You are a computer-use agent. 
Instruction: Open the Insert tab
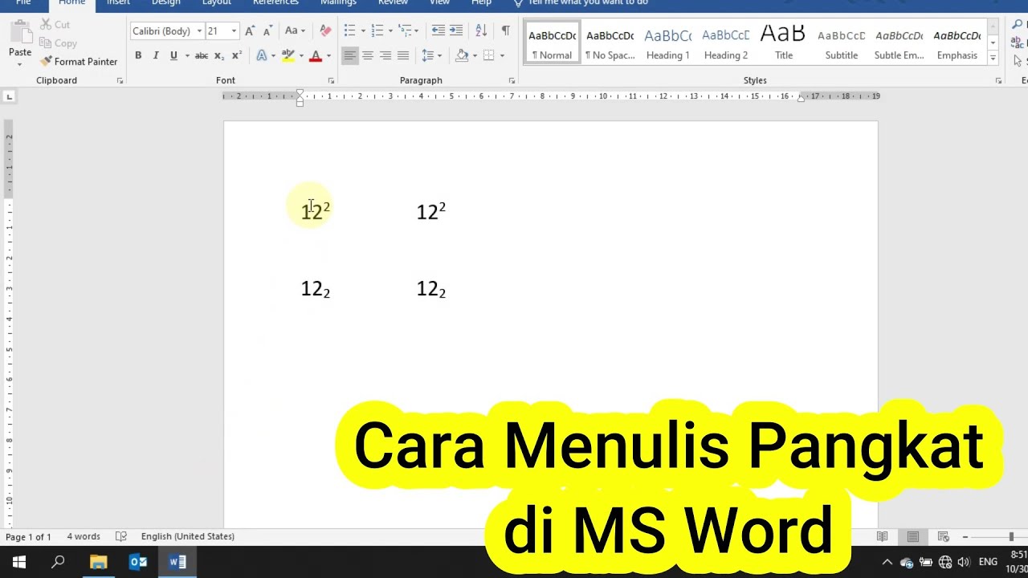(118, 3)
